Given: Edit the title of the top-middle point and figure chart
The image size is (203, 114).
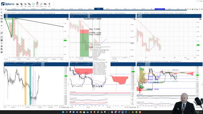Looking at the screenshot, I should [125, 13].
